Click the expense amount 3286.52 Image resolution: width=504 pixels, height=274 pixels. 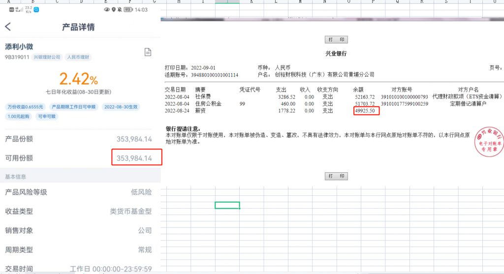[286, 97]
